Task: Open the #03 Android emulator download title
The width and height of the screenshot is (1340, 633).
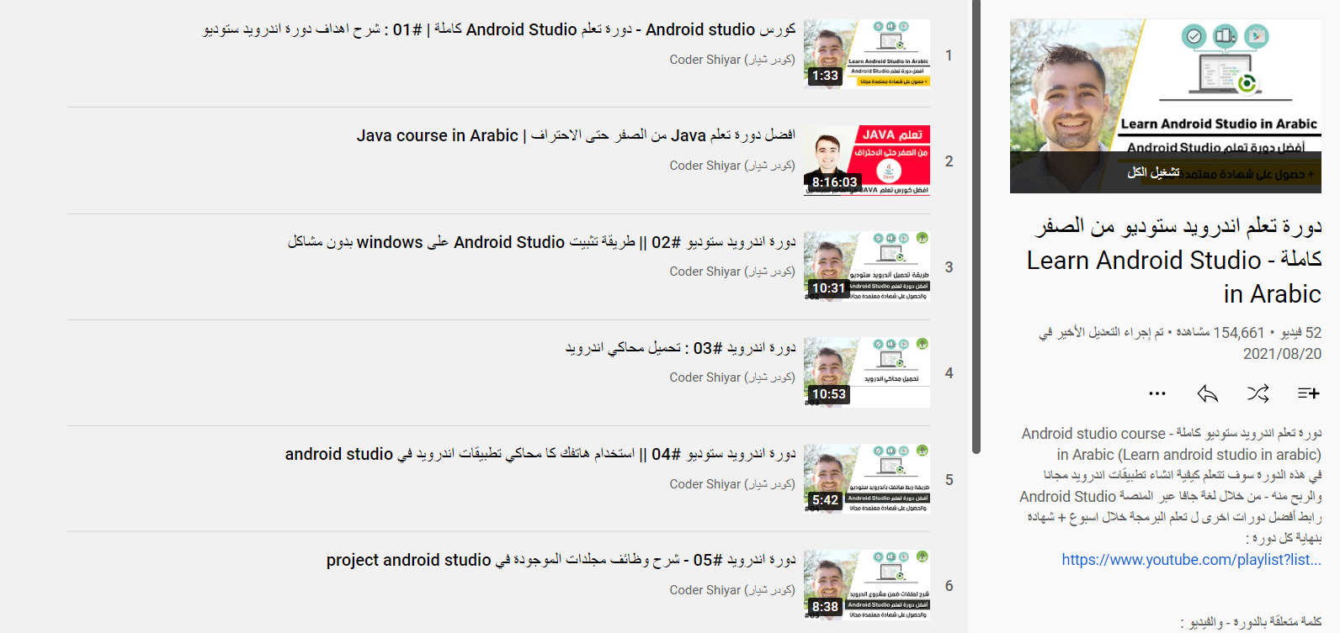Action: click(x=680, y=348)
